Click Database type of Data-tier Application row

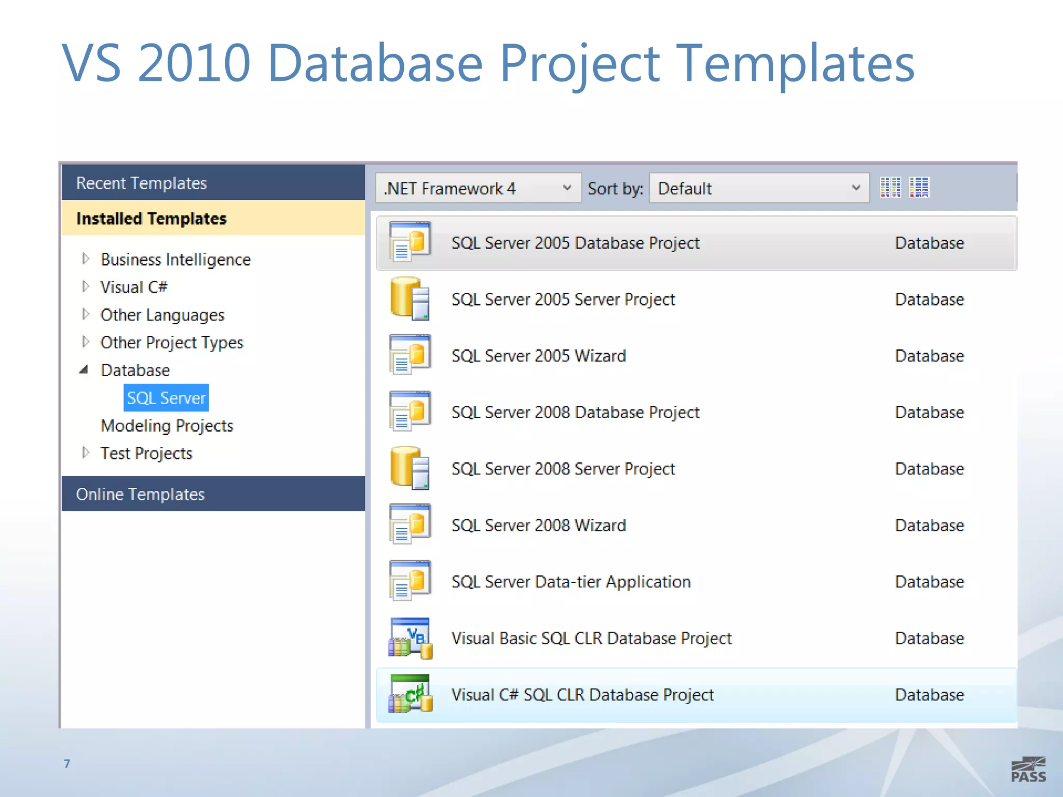[x=929, y=582]
